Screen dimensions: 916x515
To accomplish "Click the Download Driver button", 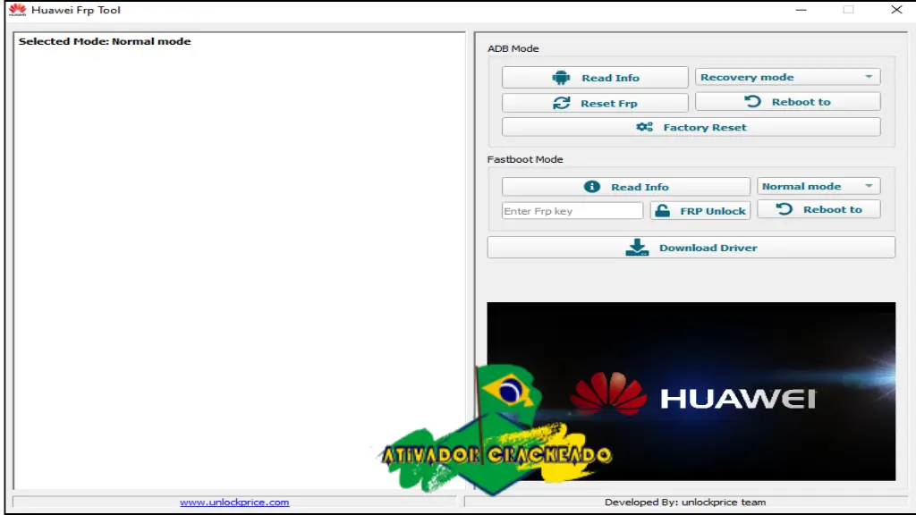I will pyautogui.click(x=691, y=248).
